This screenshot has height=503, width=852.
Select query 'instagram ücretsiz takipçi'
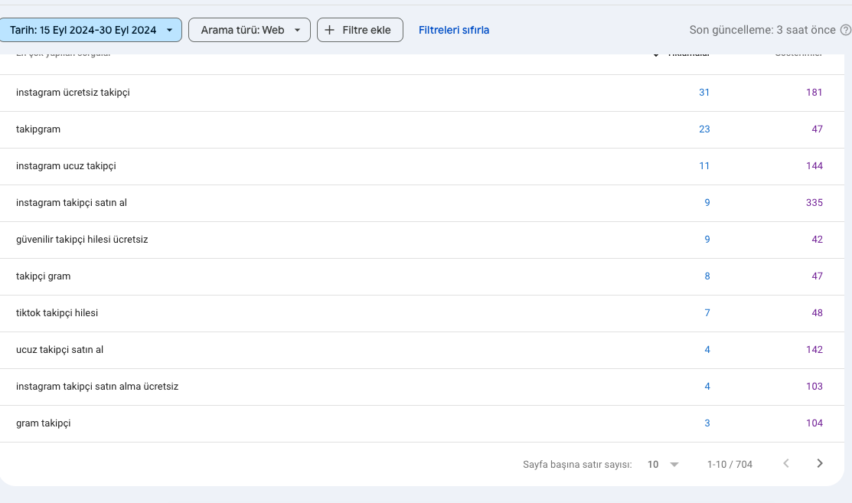point(73,93)
